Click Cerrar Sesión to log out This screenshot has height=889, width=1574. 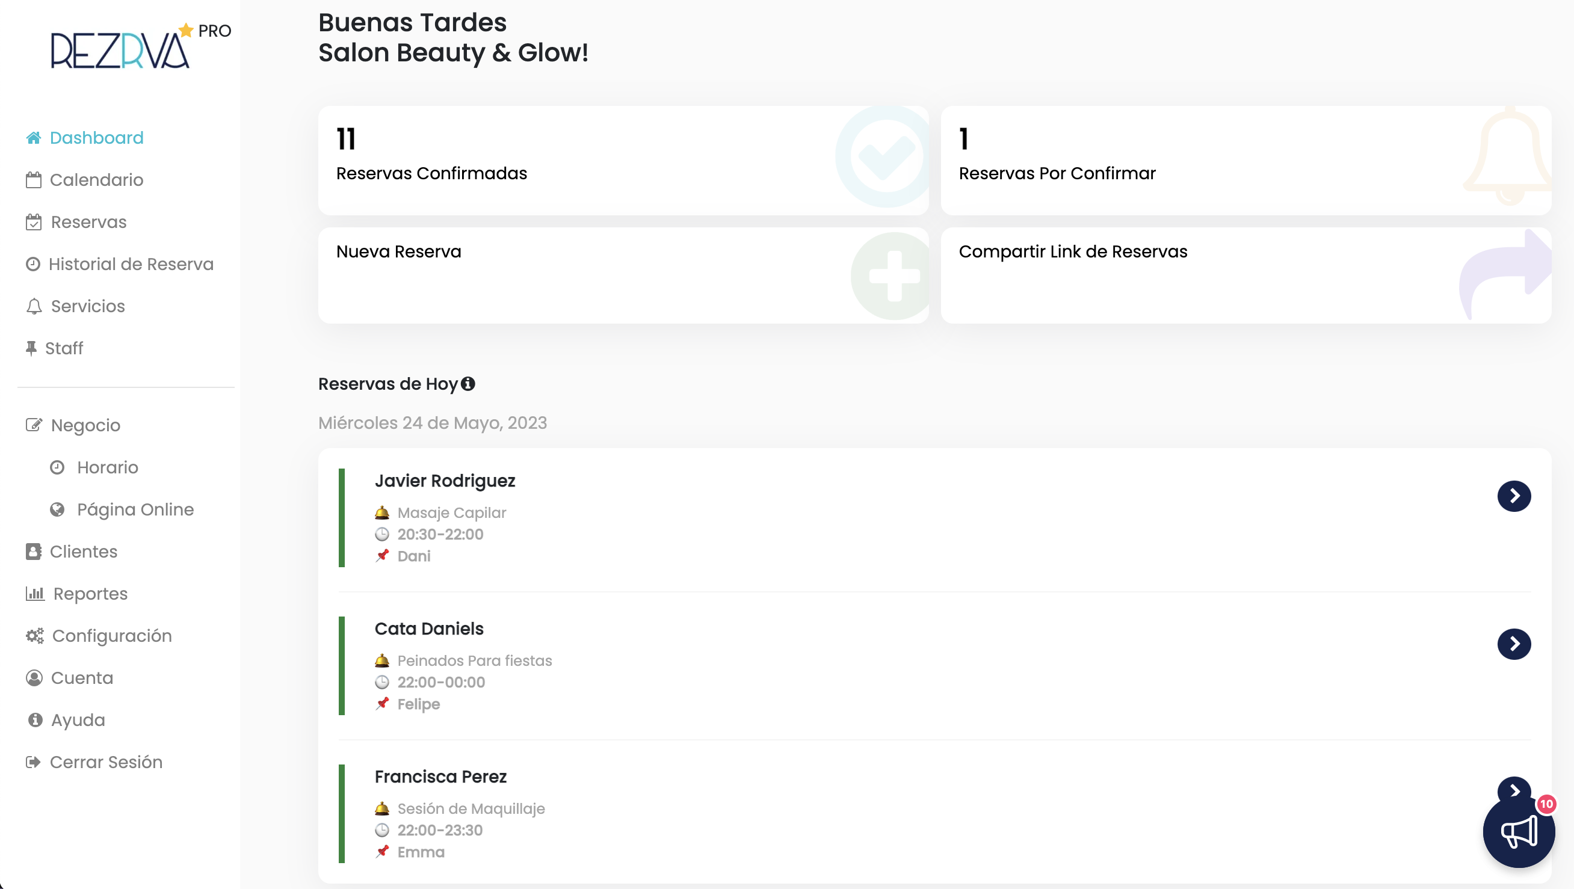pyautogui.click(x=106, y=762)
